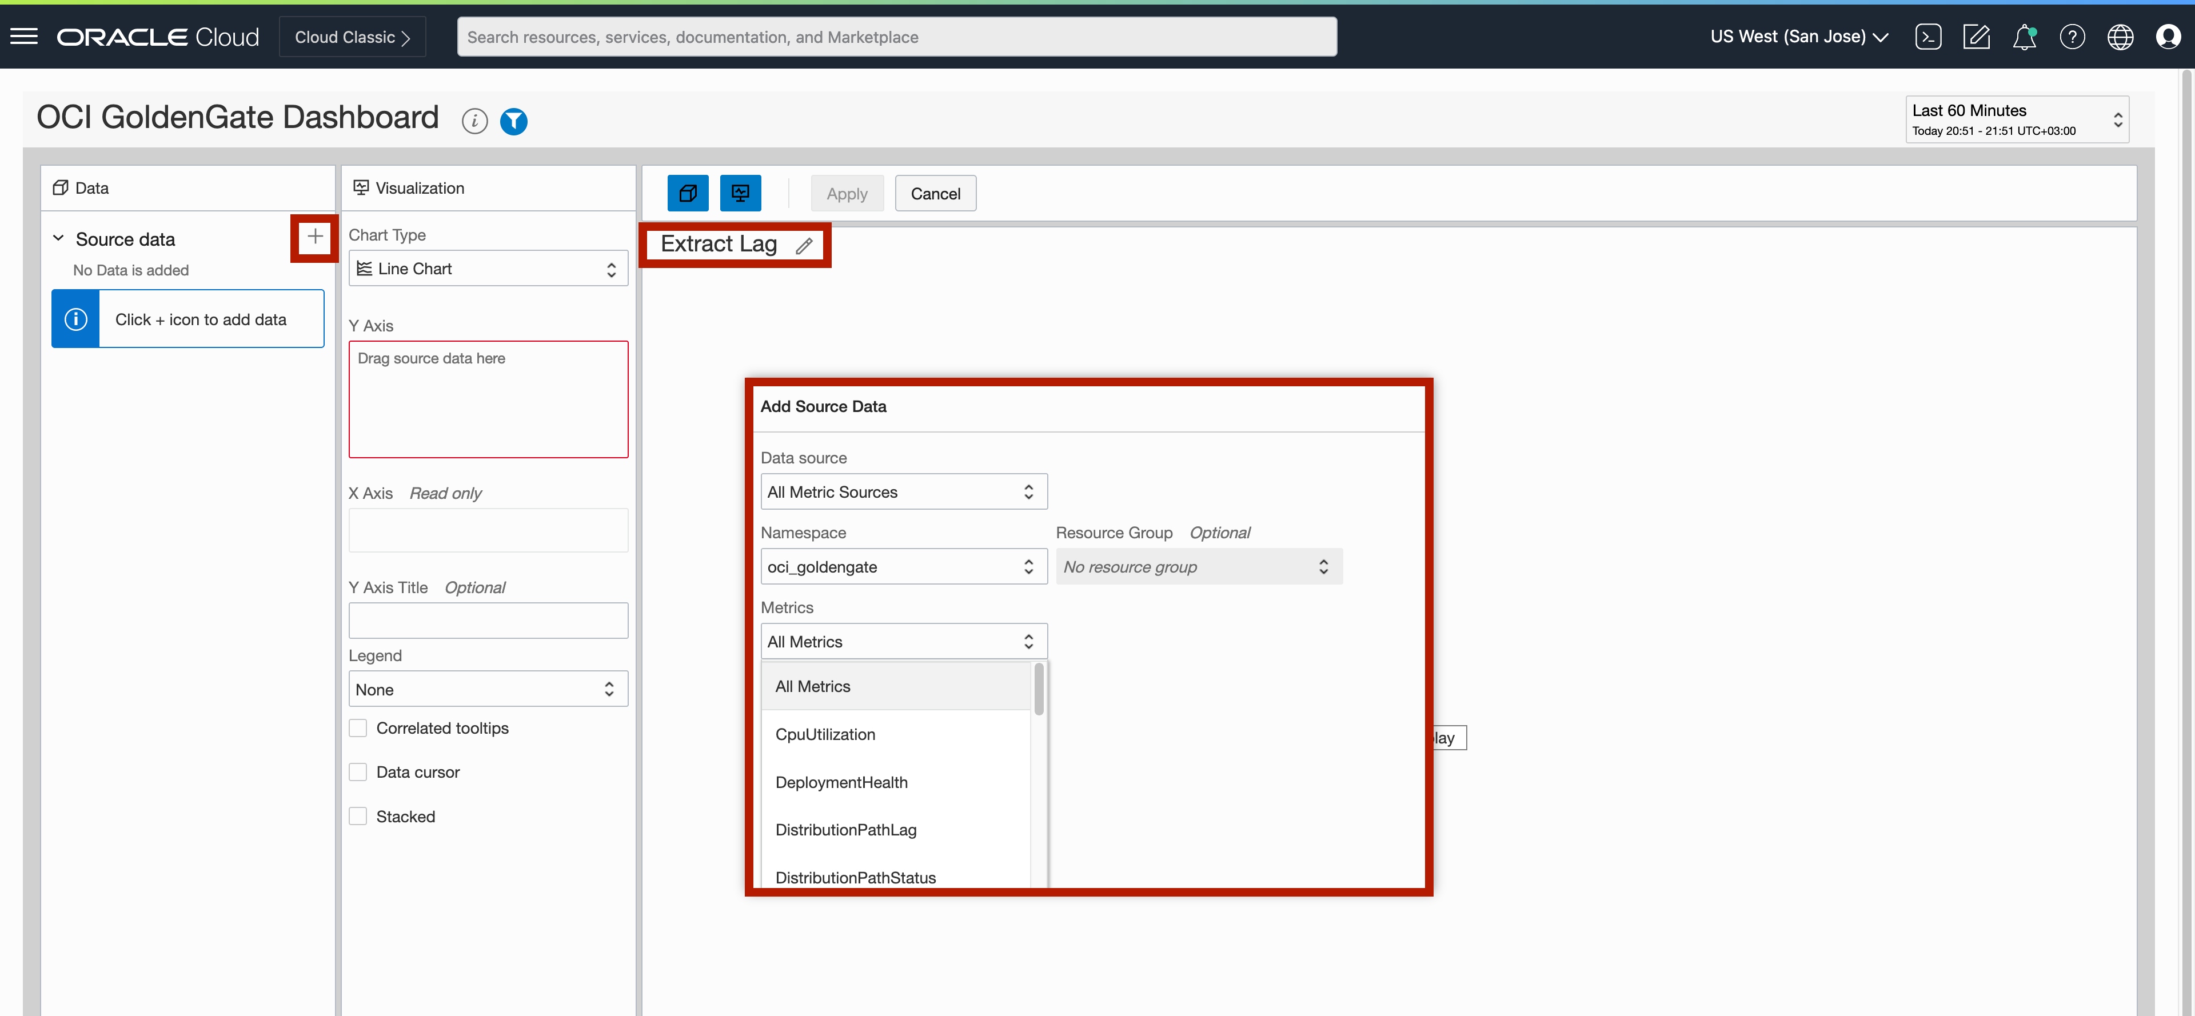Viewport: 2195px width, 1016px height.
Task: Click the notifications bell icon
Action: click(x=2024, y=37)
